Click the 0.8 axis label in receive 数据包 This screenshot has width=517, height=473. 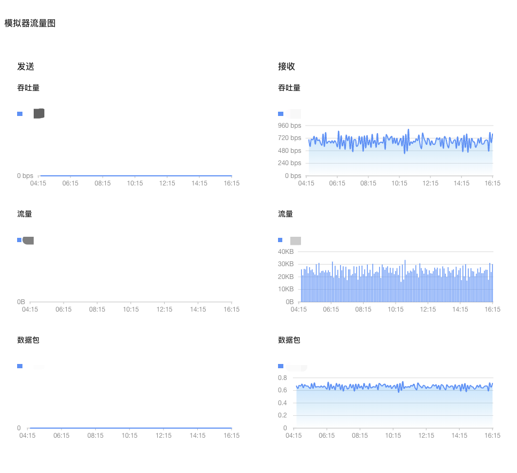click(x=282, y=377)
